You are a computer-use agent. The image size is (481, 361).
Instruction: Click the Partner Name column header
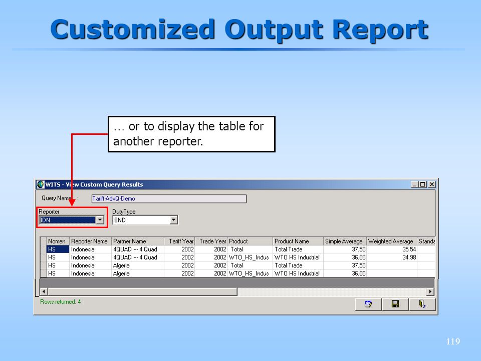coord(138,241)
